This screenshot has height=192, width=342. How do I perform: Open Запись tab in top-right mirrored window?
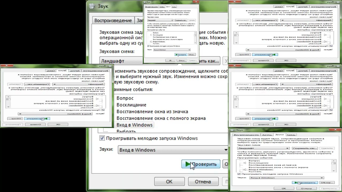coord(303,7)
